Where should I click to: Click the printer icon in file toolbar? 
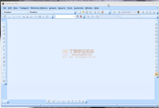pos(95,12)
